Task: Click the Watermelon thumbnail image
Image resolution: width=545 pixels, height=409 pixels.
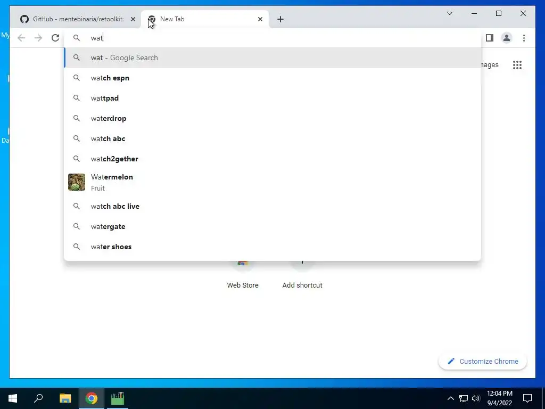Action: click(x=77, y=182)
